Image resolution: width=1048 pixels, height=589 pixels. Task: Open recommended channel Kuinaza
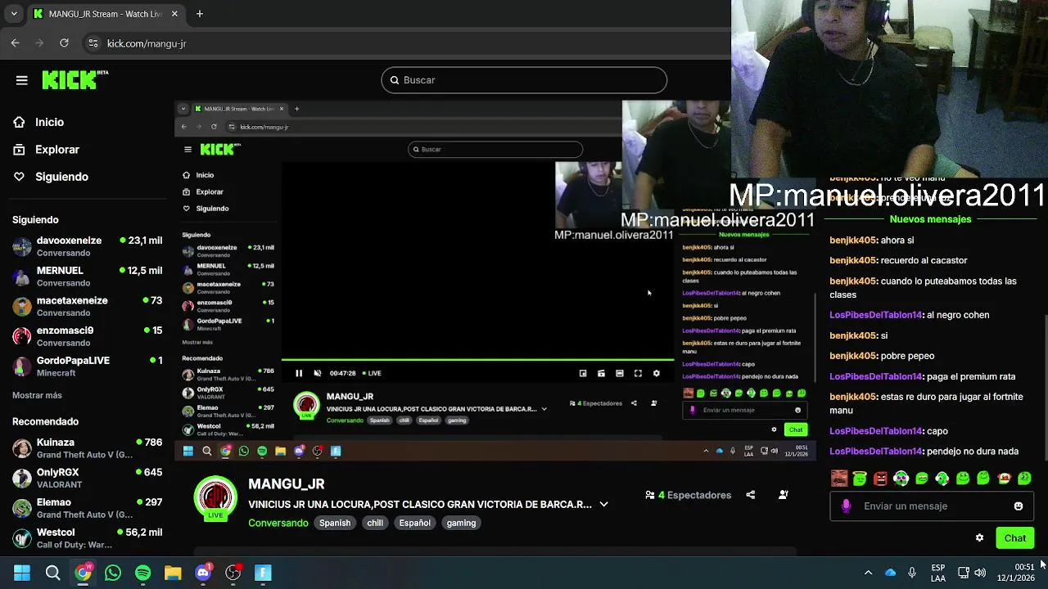(87, 448)
